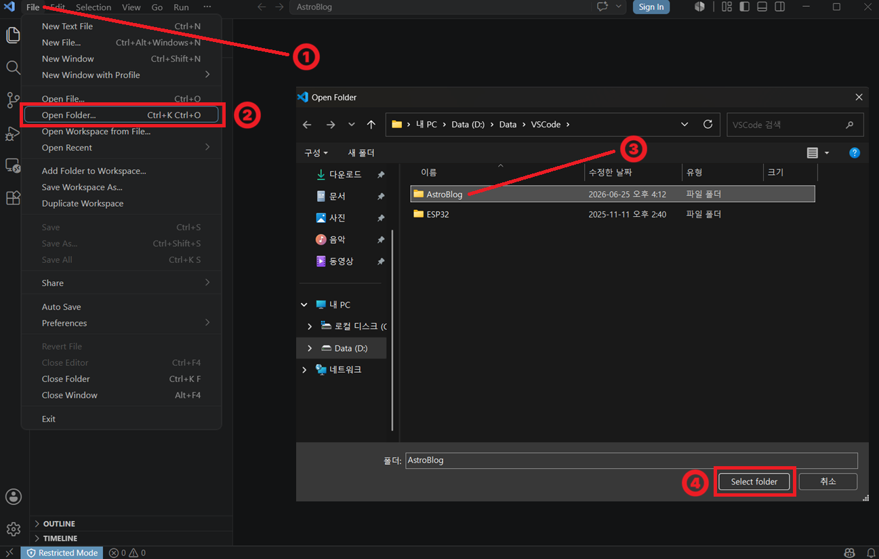The image size is (879, 559).
Task: Click the 새 폴더 new folder button
Action: point(361,153)
